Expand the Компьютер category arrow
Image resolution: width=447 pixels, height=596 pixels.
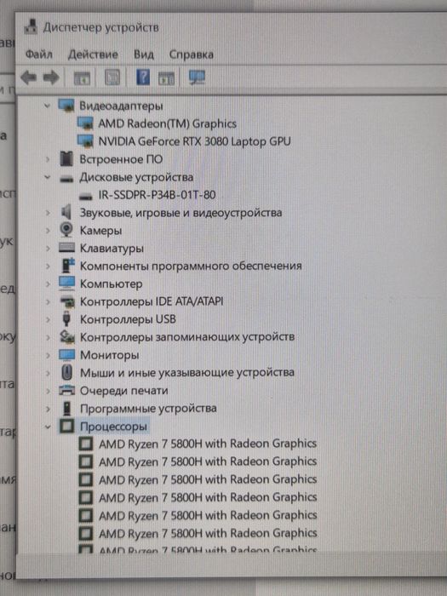pyautogui.click(x=48, y=284)
